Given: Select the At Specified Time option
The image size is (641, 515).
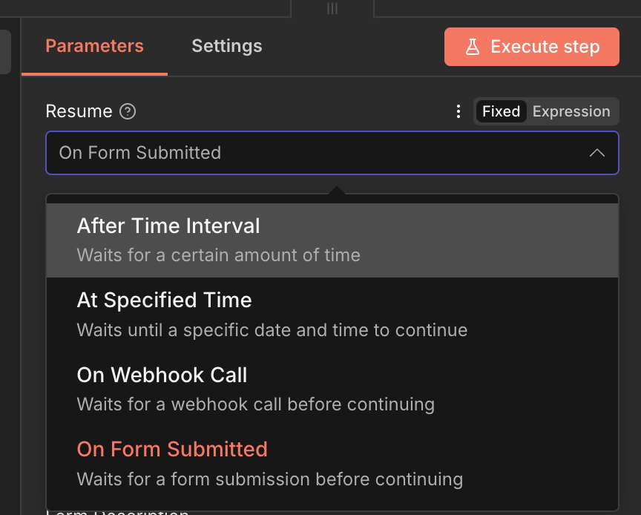Looking at the screenshot, I should point(164,300).
